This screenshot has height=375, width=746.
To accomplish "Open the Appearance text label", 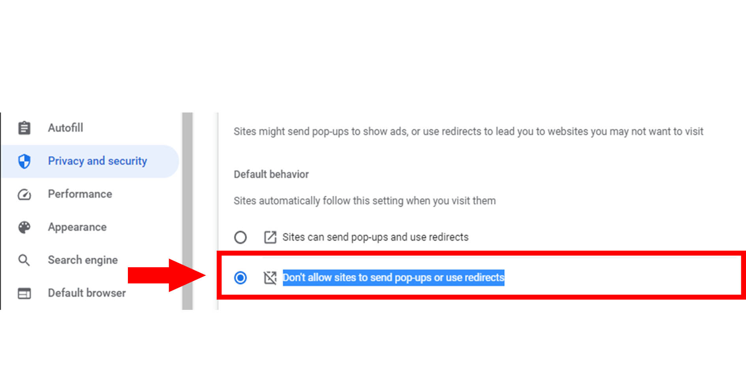I will pos(77,227).
